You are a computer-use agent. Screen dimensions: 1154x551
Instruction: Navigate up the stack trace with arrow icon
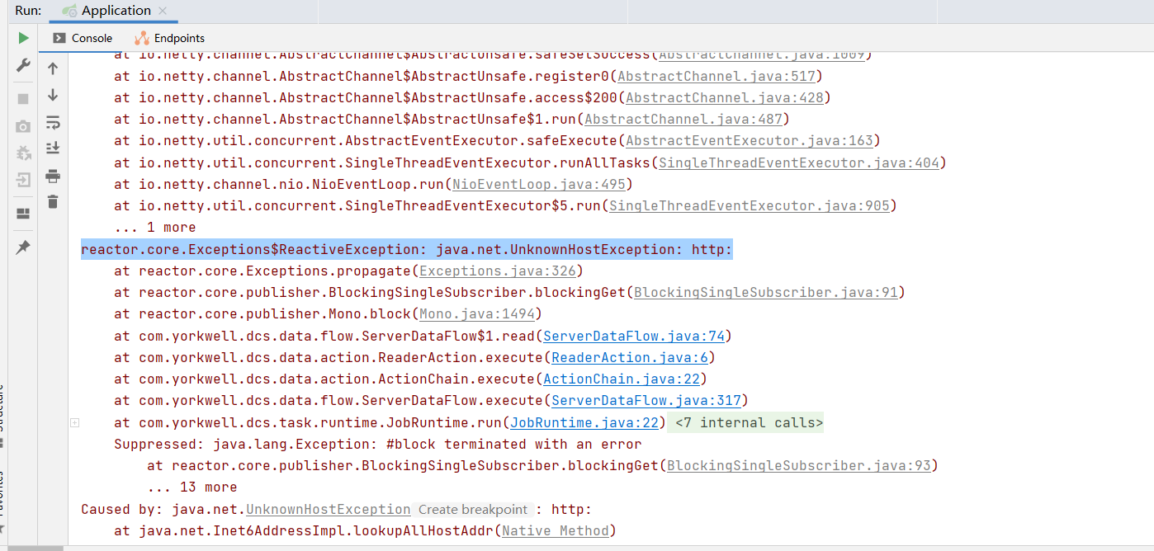pyautogui.click(x=52, y=70)
